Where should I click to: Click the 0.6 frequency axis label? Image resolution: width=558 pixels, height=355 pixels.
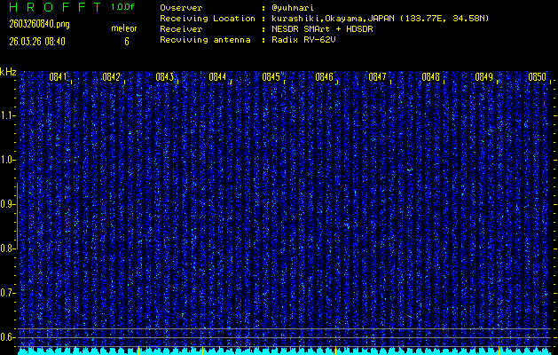pyautogui.click(x=8, y=336)
